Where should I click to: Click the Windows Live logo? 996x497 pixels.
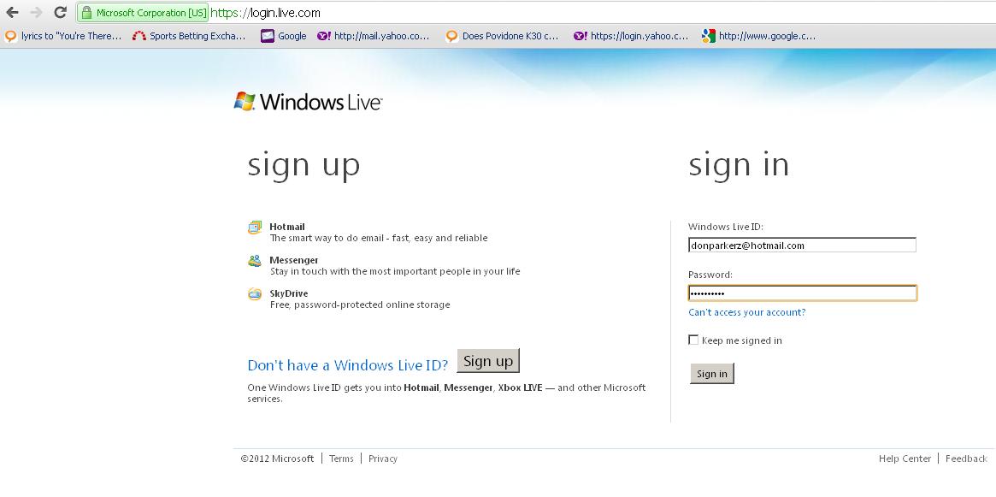pyautogui.click(x=308, y=102)
